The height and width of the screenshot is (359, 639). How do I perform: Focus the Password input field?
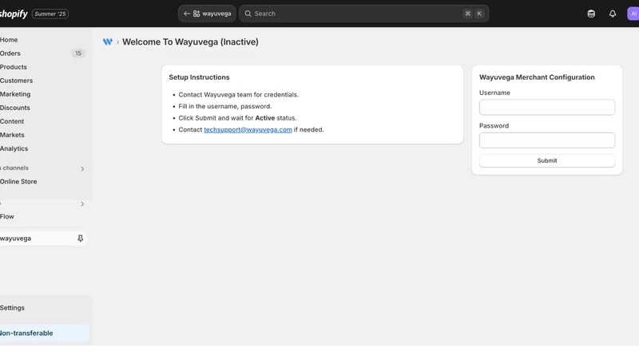pyautogui.click(x=547, y=140)
